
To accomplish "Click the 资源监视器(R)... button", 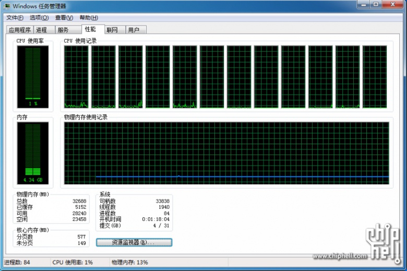I will tap(134, 242).
